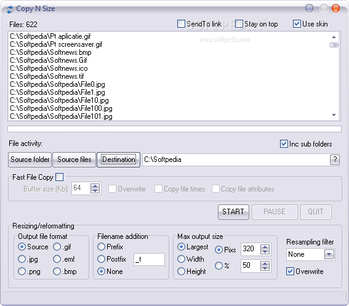Screen dimensions: 349x306
Task: Select None filename addition
Action: pyautogui.click(x=102, y=272)
